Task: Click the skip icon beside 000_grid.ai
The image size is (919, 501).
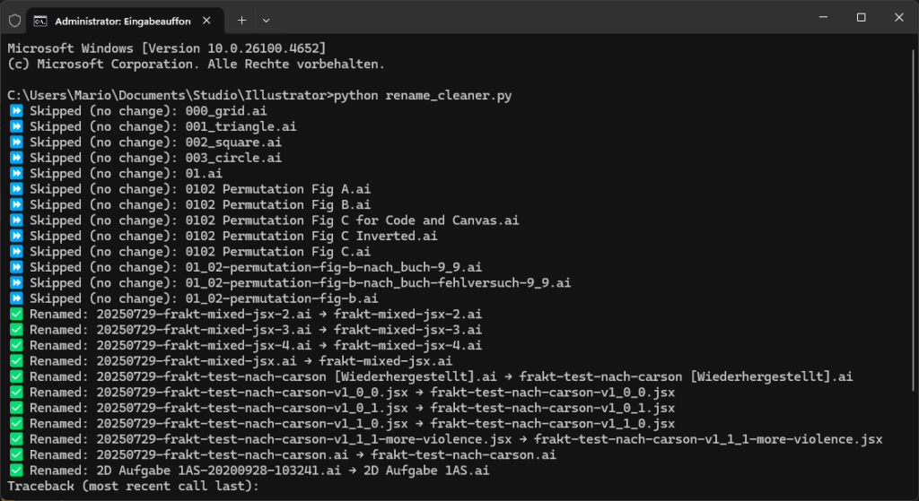Action: (16, 110)
